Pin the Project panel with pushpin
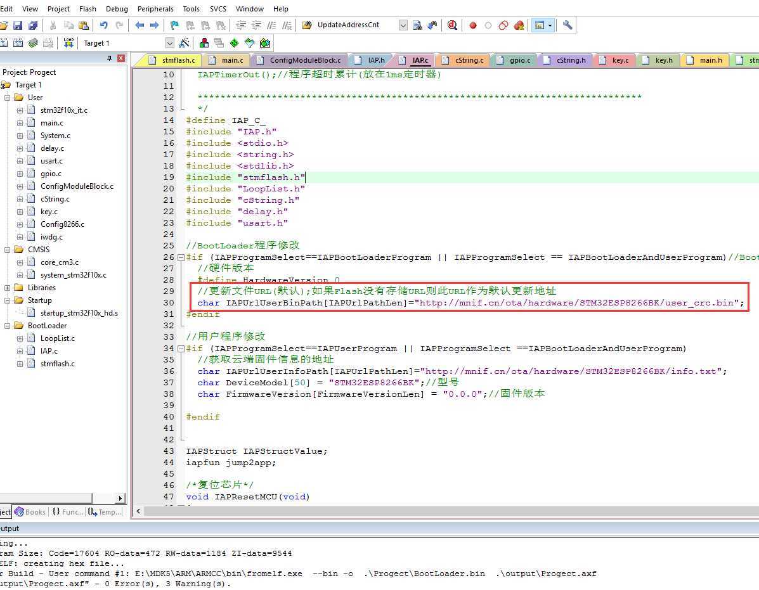Image resolution: width=759 pixels, height=590 pixels. 110,58
